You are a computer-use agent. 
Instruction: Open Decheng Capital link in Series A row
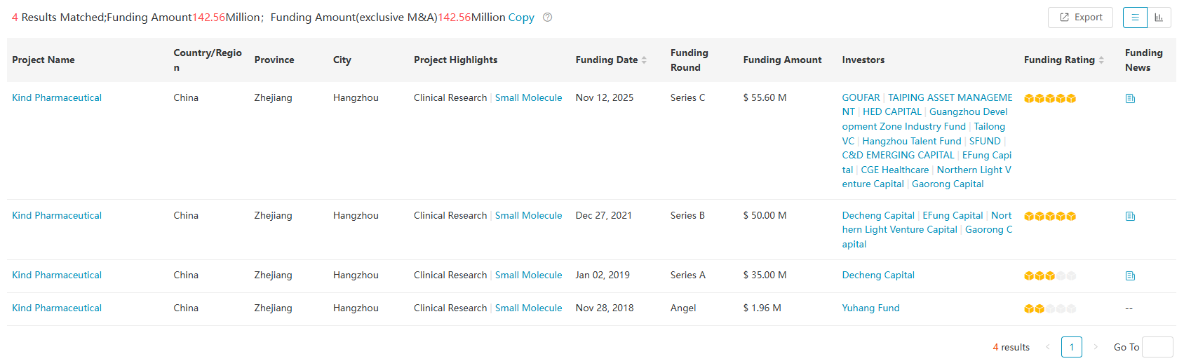click(878, 275)
